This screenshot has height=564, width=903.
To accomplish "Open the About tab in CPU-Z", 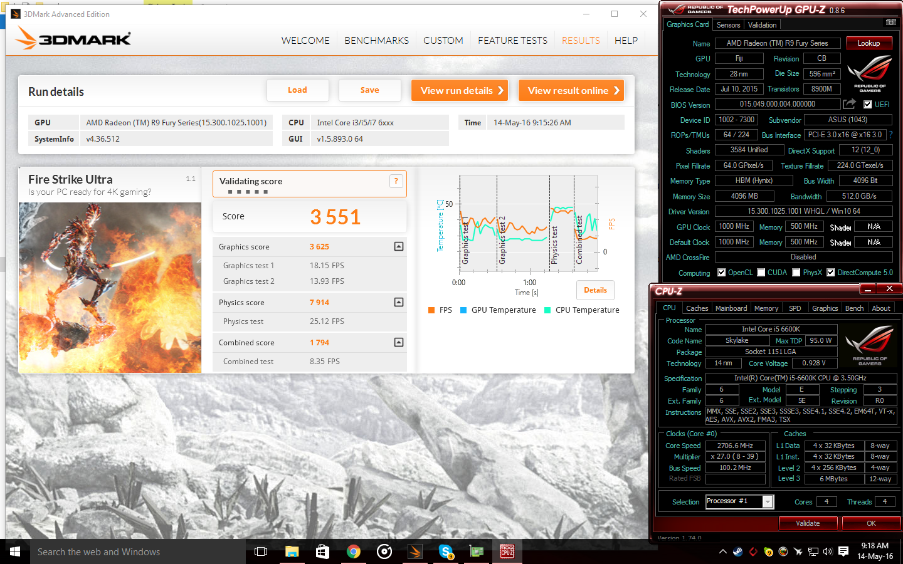I will 881,308.
